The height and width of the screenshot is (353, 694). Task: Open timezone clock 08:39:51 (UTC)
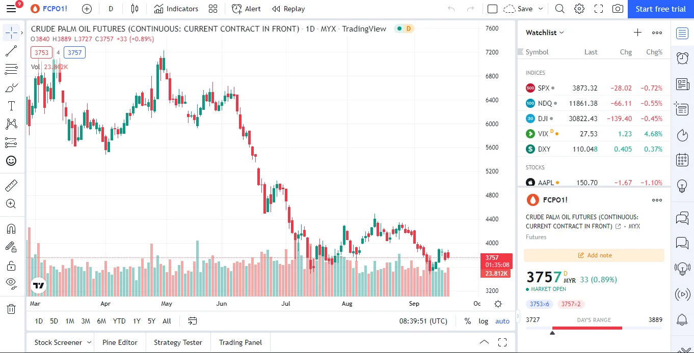click(423, 321)
